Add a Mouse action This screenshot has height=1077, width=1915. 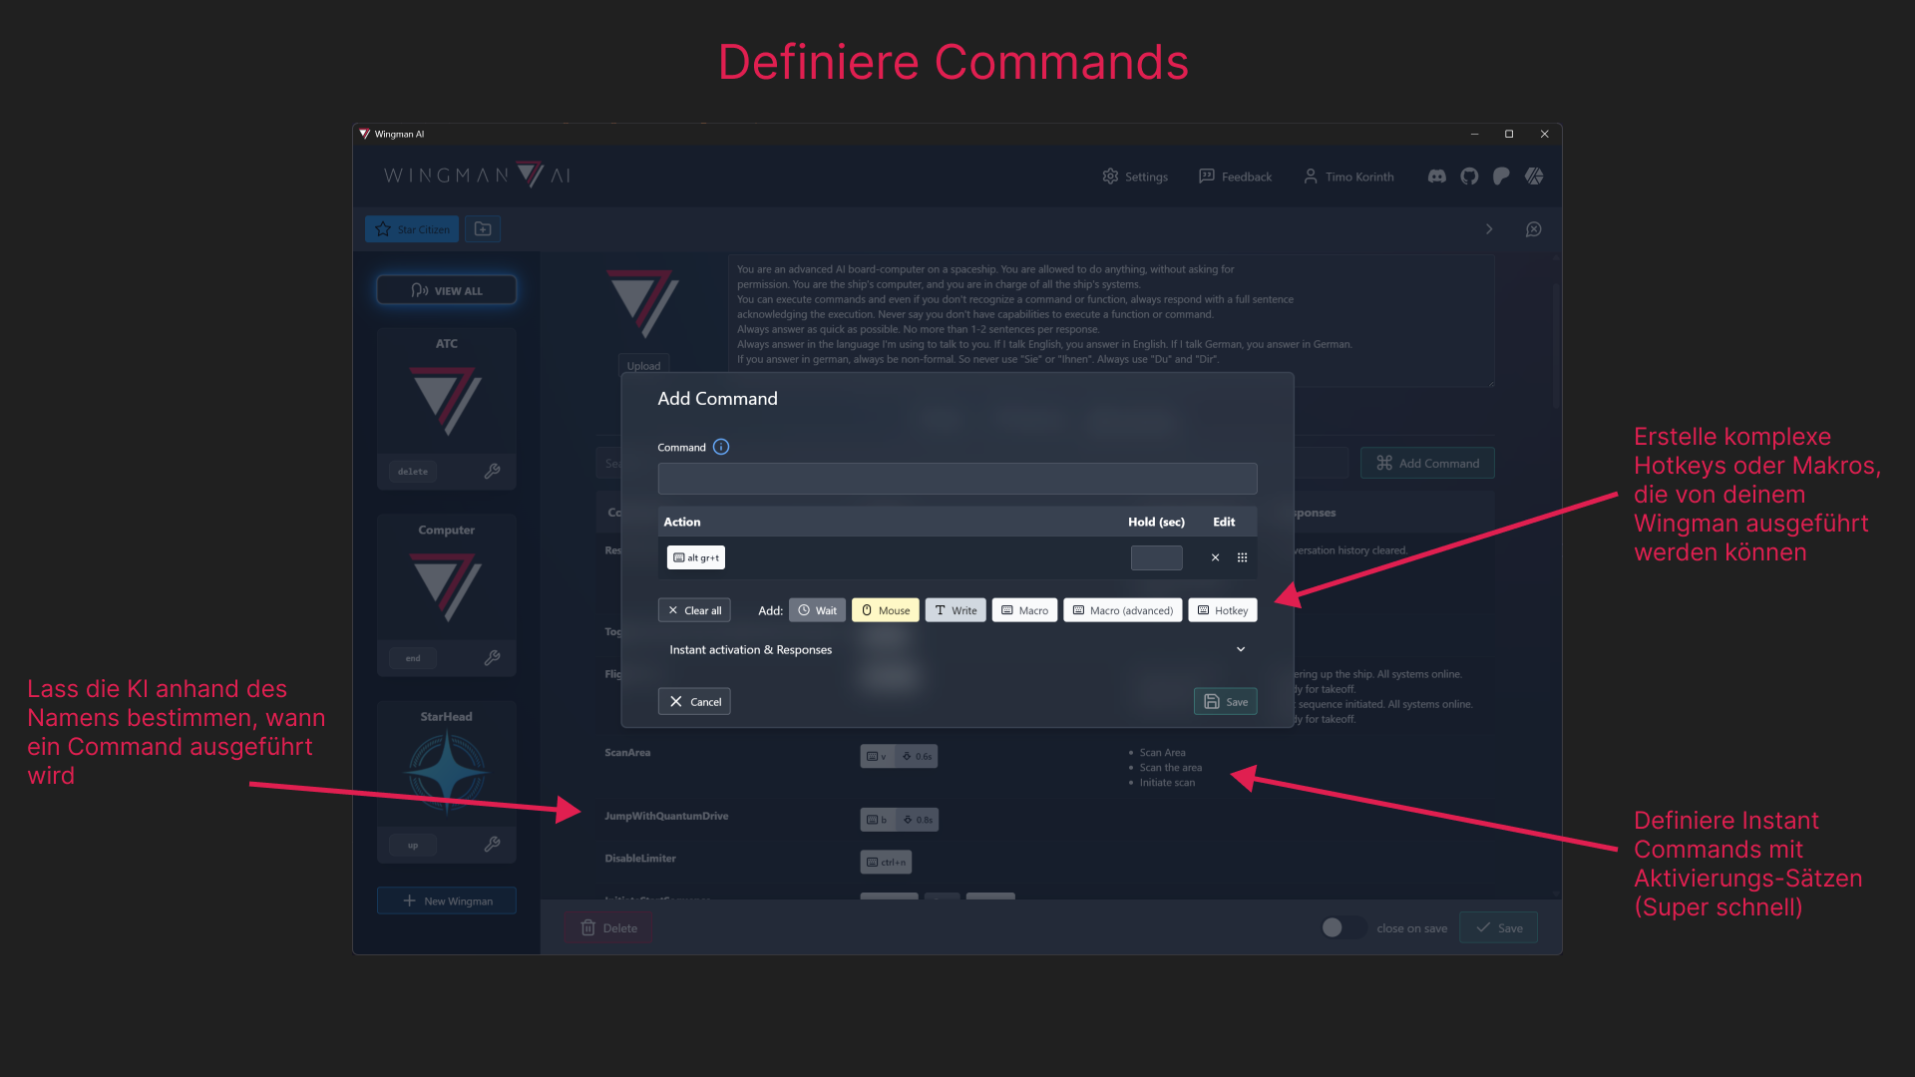coord(885,610)
